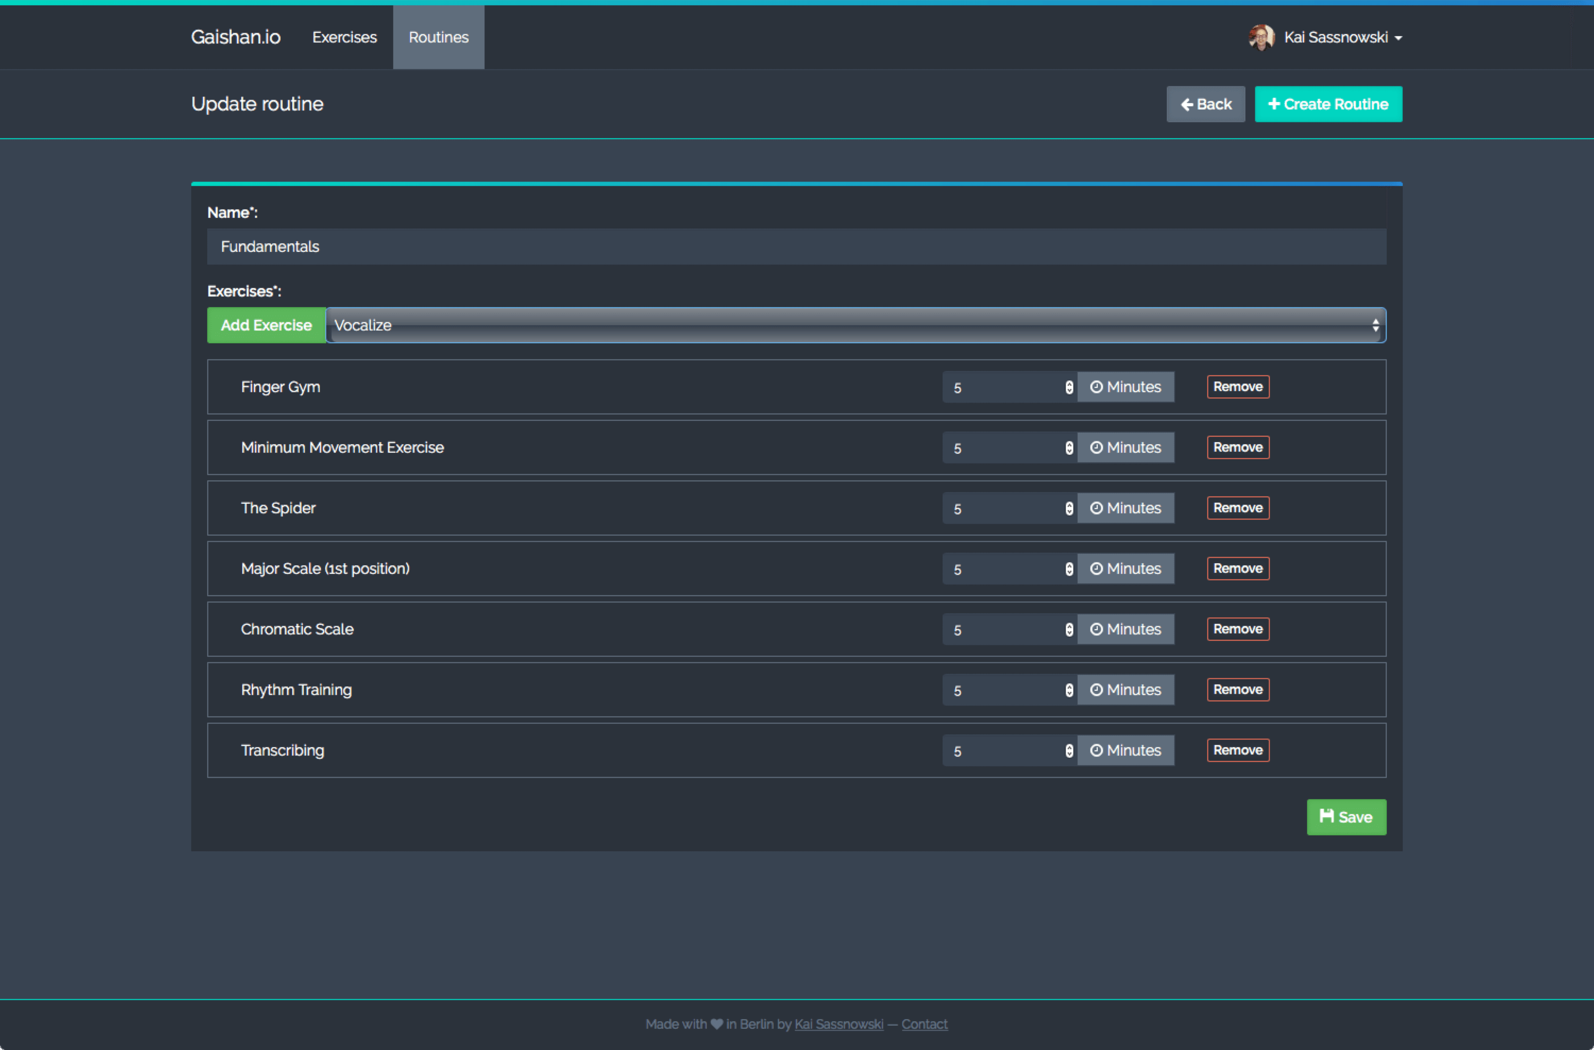Save the routine with the Save button
1594x1050 pixels.
[x=1346, y=817]
